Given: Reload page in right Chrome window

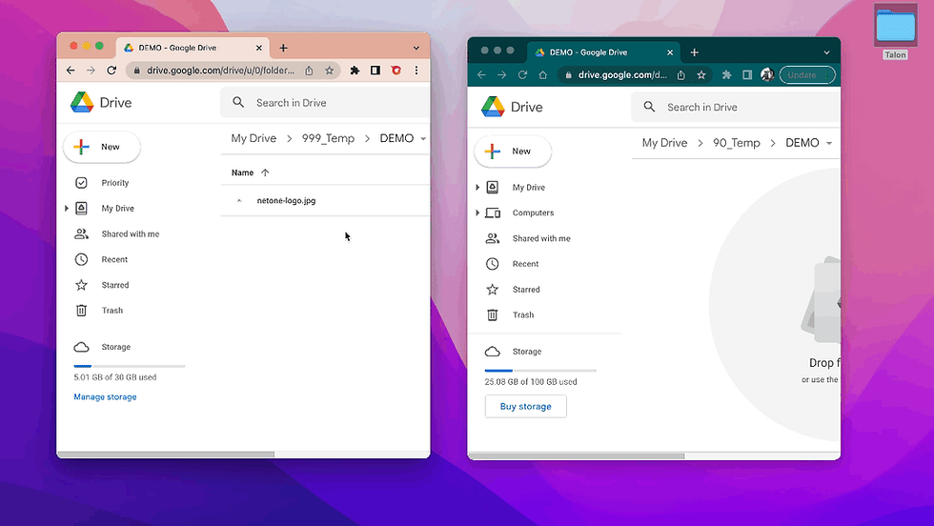Looking at the screenshot, I should (522, 75).
